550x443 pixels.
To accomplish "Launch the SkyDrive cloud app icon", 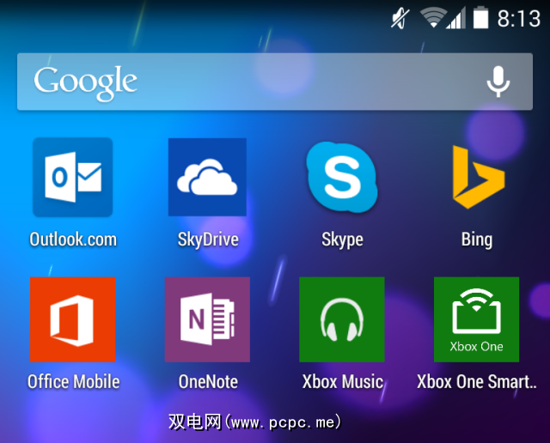I will click(x=207, y=177).
